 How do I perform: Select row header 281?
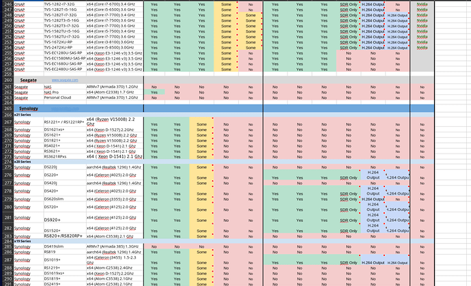coord(8,218)
